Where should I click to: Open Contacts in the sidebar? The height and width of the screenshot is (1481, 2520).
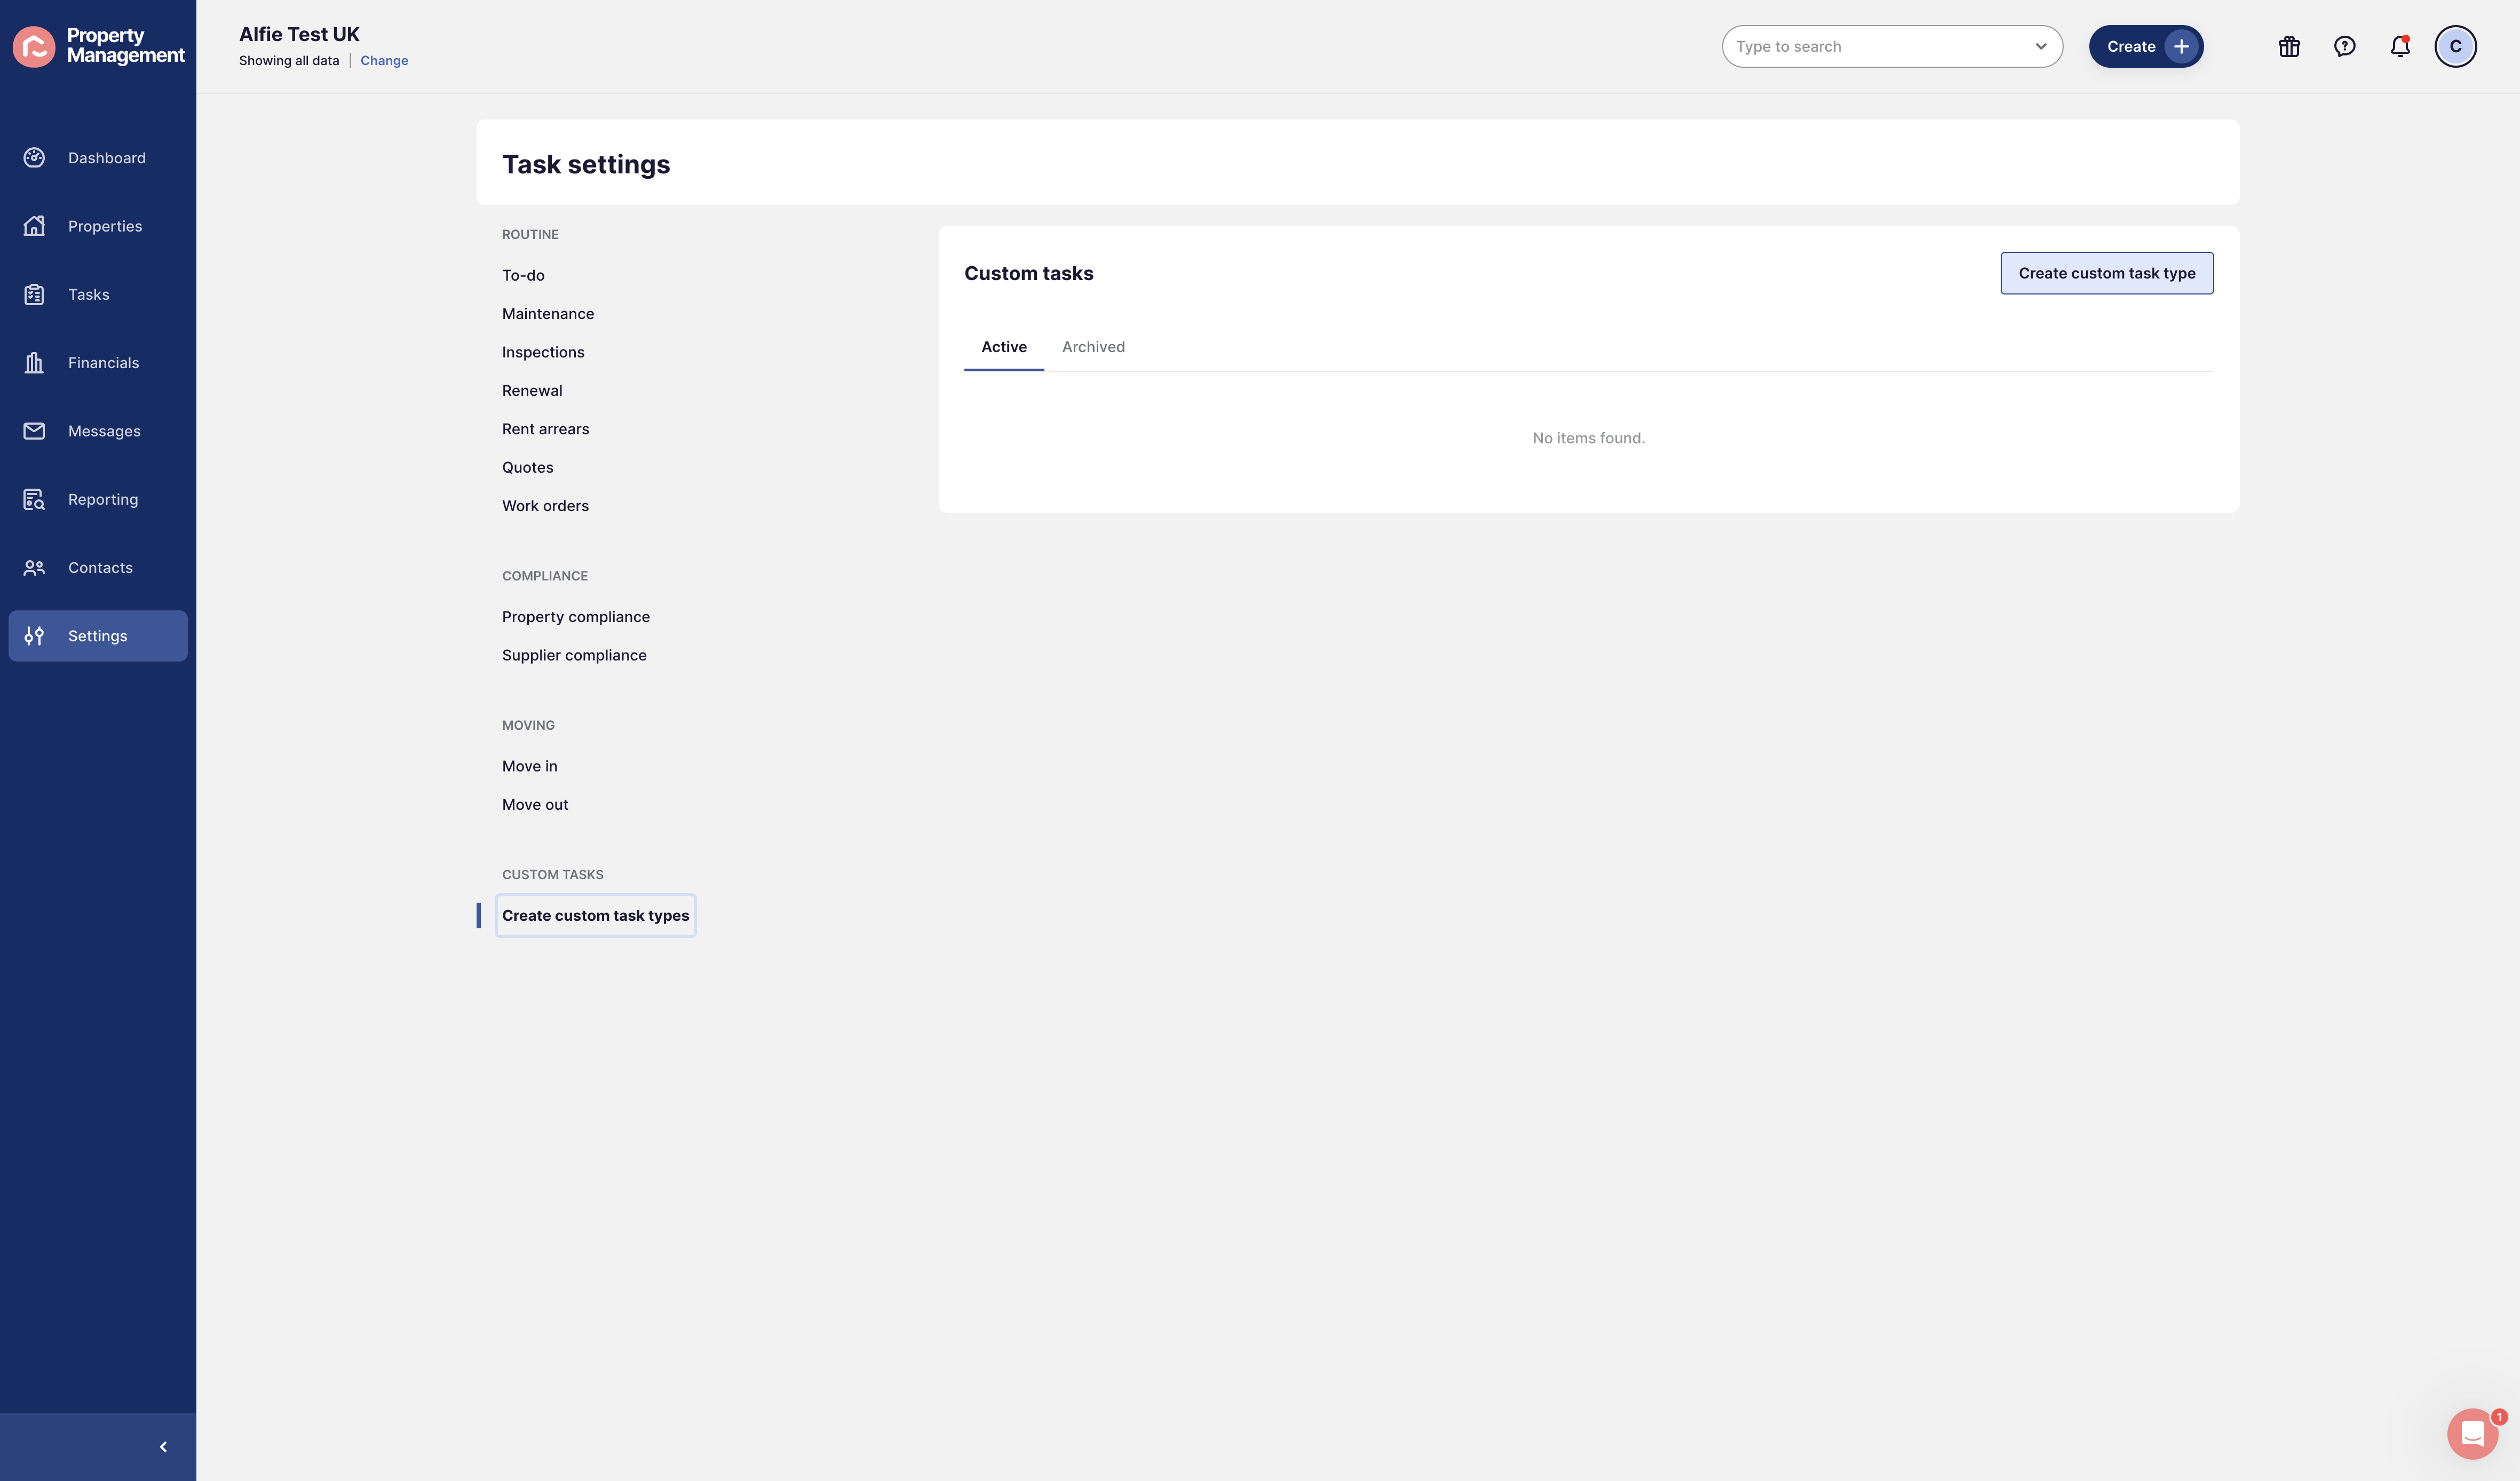pyautogui.click(x=98, y=568)
